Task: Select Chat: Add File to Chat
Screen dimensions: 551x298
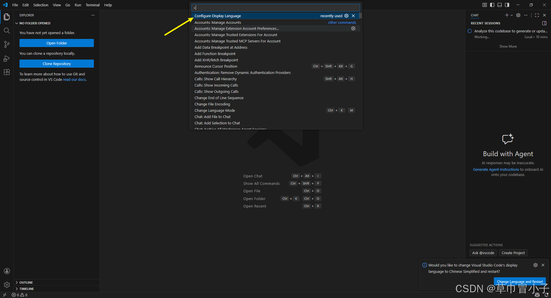Action: 275,117
